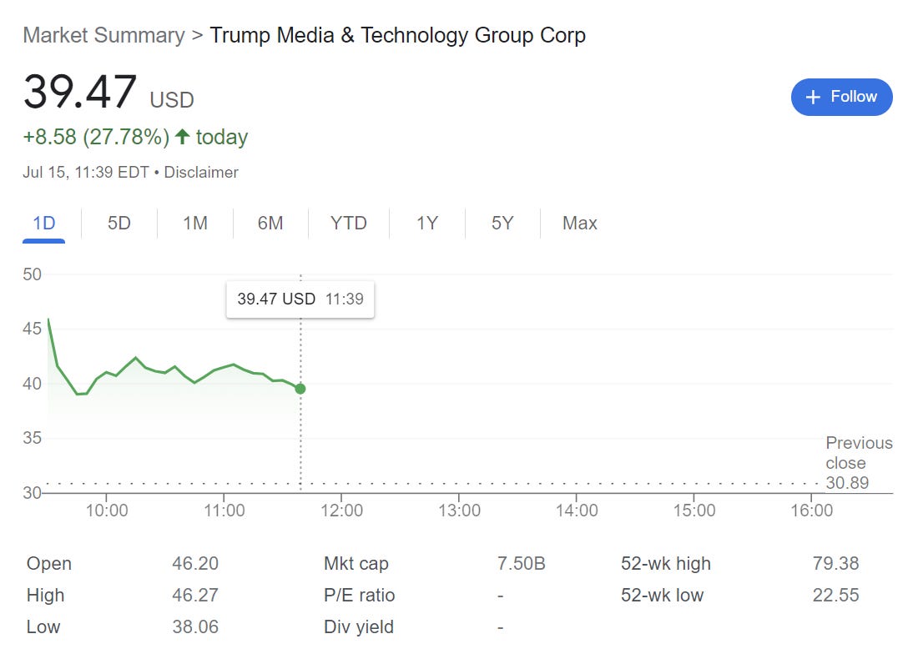Switch to the 5D chart tab

(119, 224)
